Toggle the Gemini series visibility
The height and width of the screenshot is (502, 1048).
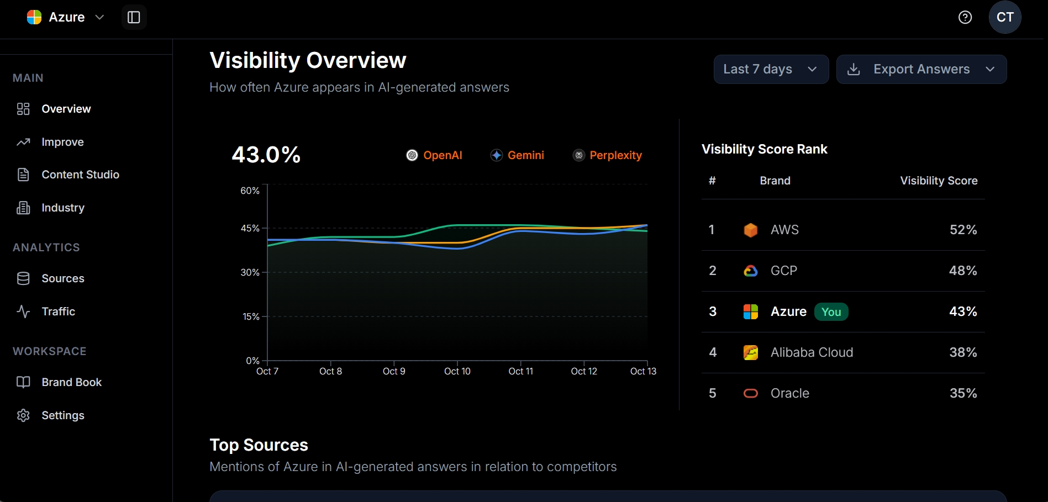[x=517, y=155]
